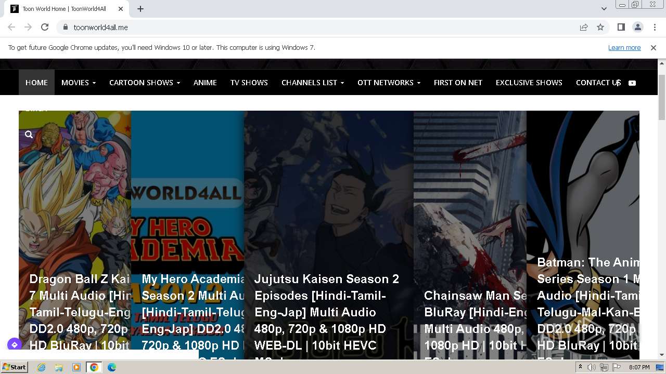
Task: Click the purple floating widget icon
Action: coord(14,344)
